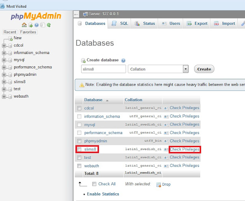The image size is (245, 201).
Task: Expand the slims8 tree node
Action: point(4,82)
